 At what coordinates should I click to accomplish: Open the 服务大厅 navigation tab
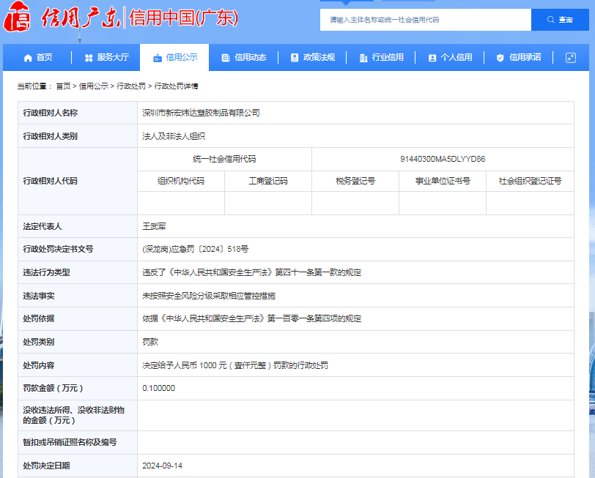[107, 57]
